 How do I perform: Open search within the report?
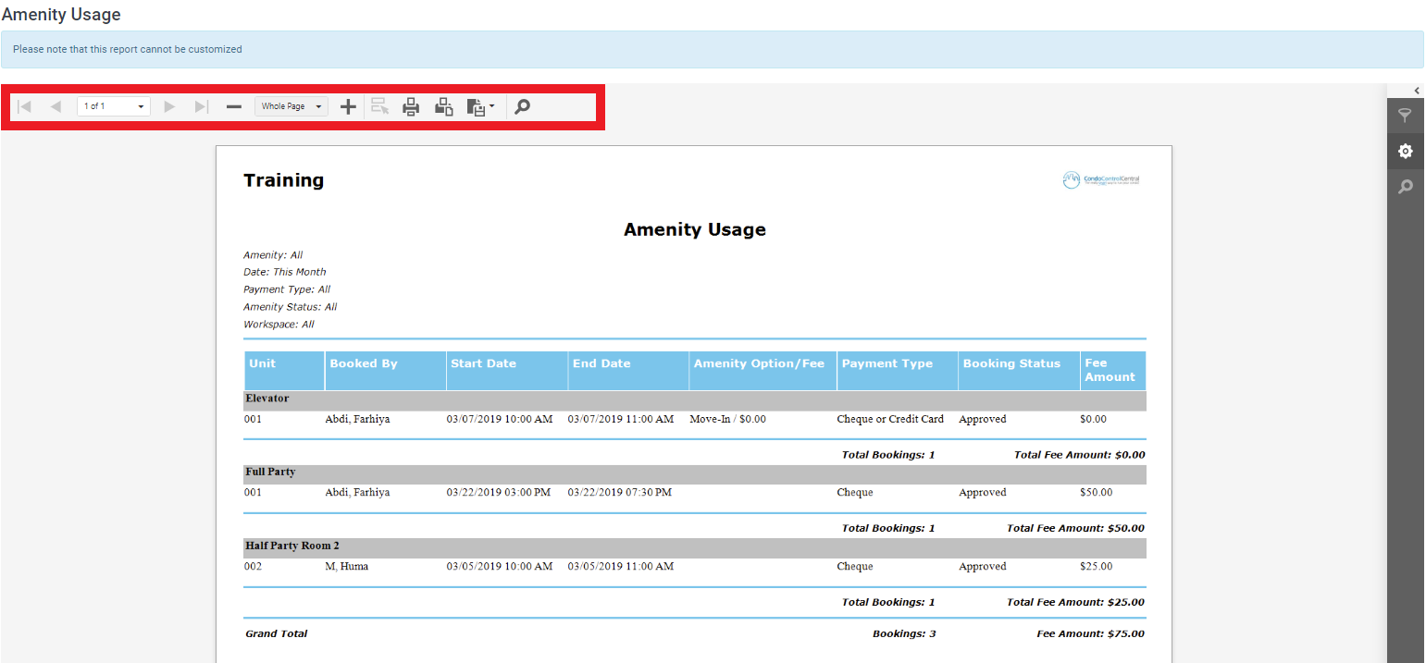[x=521, y=106]
